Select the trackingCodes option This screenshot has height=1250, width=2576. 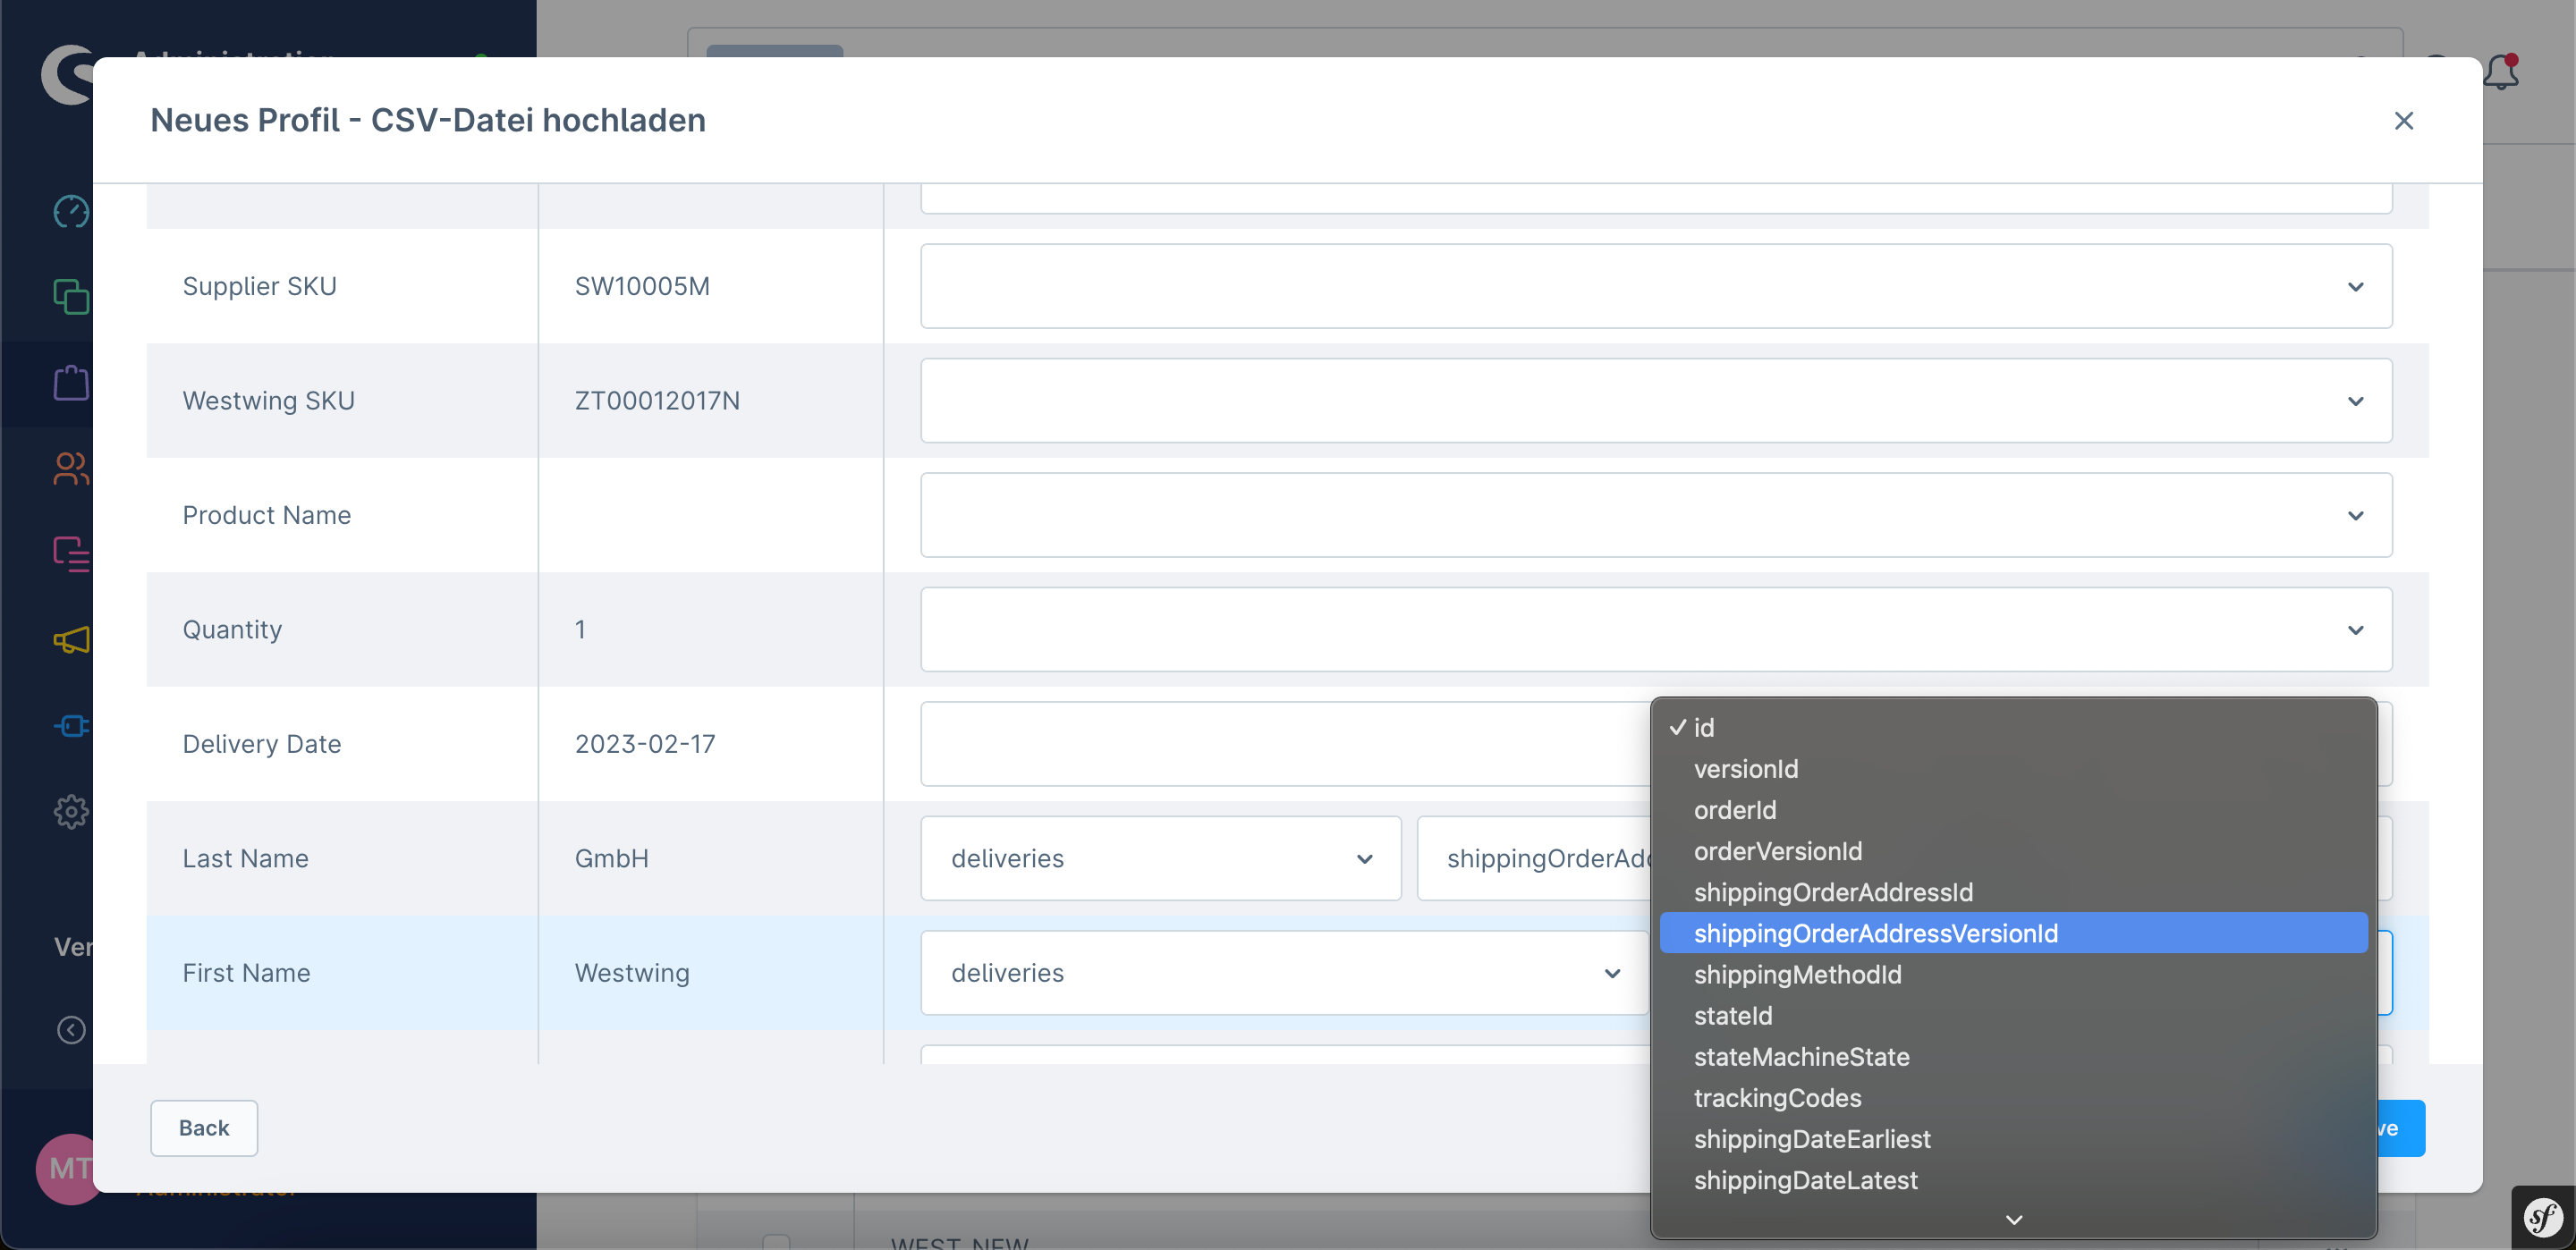point(2013,1098)
